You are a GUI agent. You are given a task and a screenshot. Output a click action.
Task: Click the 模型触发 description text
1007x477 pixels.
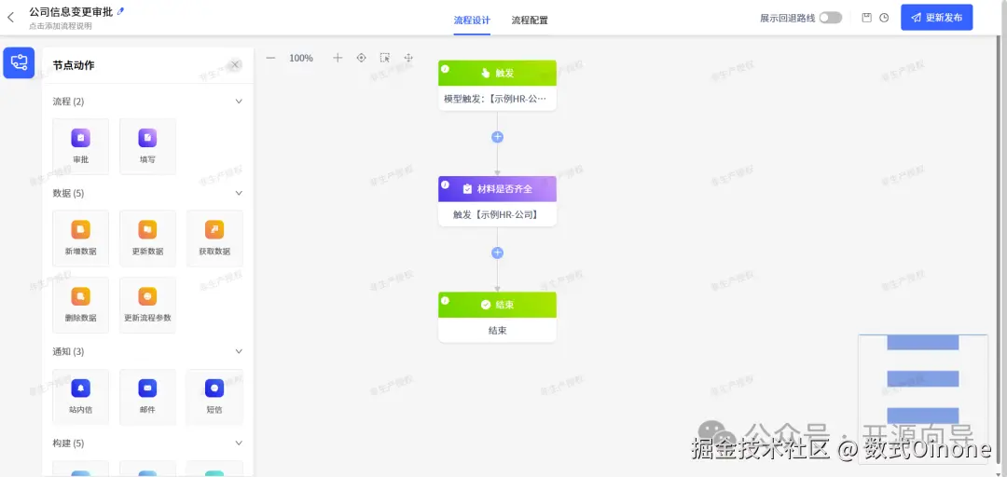[x=496, y=99]
